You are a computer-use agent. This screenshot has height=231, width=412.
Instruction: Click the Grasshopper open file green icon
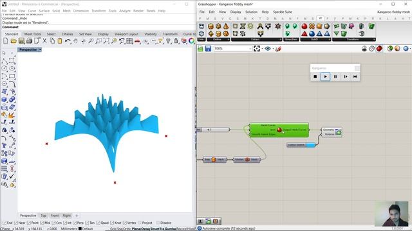pos(200,49)
